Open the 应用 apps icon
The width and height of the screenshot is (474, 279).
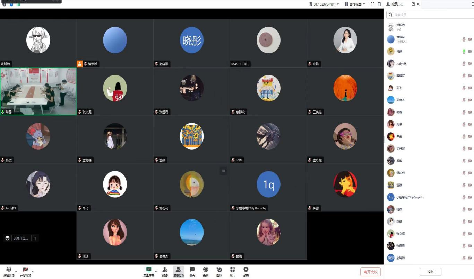pos(232,270)
